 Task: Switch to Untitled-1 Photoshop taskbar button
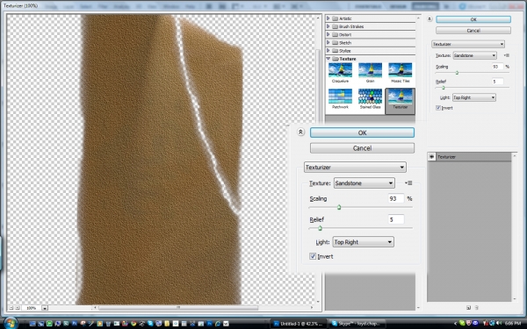coord(298,324)
